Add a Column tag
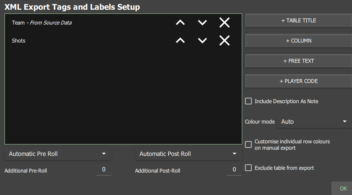 [x=298, y=40]
